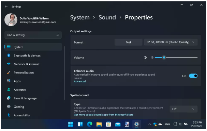
Task: Click the Volume slider handle
Action: point(164,58)
